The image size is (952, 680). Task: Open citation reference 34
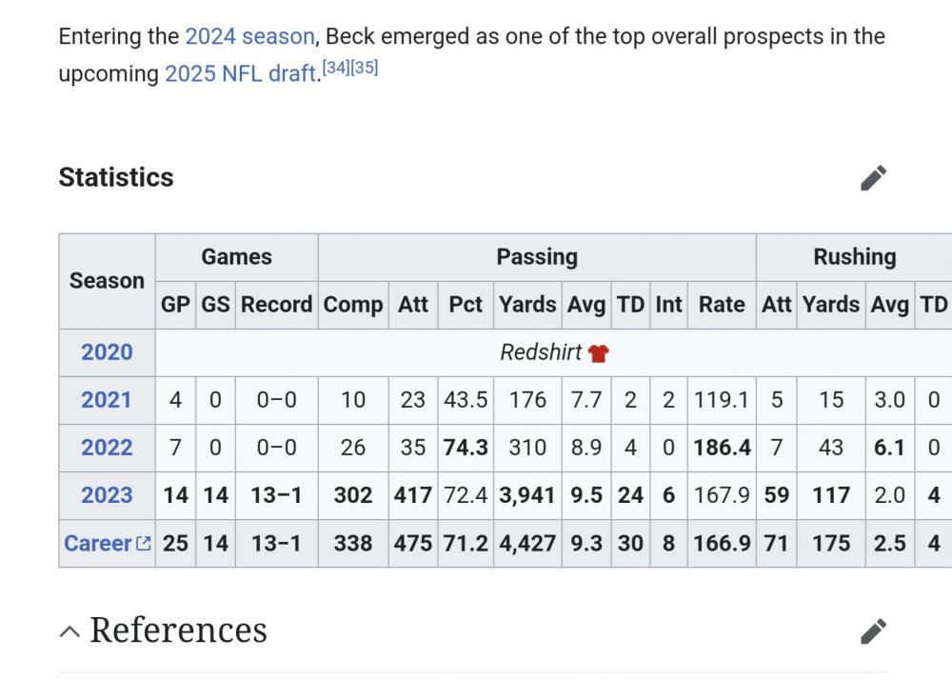coord(336,69)
